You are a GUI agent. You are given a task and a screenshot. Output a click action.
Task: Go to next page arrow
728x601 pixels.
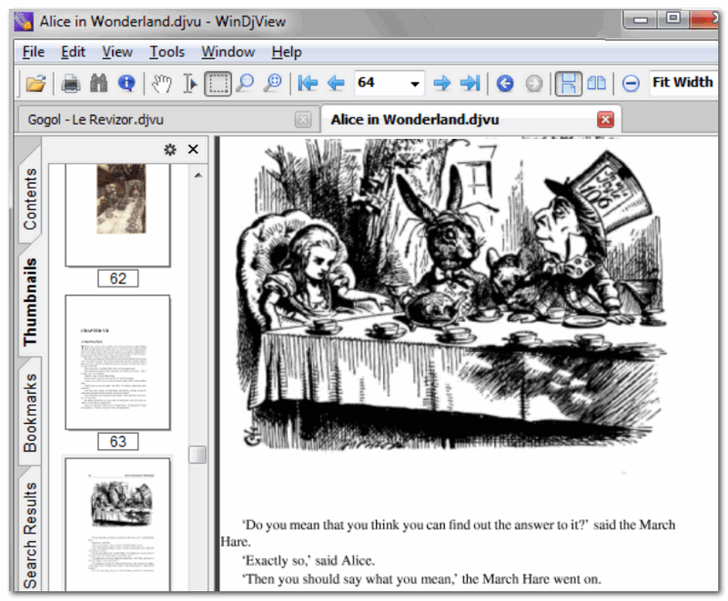point(442,84)
